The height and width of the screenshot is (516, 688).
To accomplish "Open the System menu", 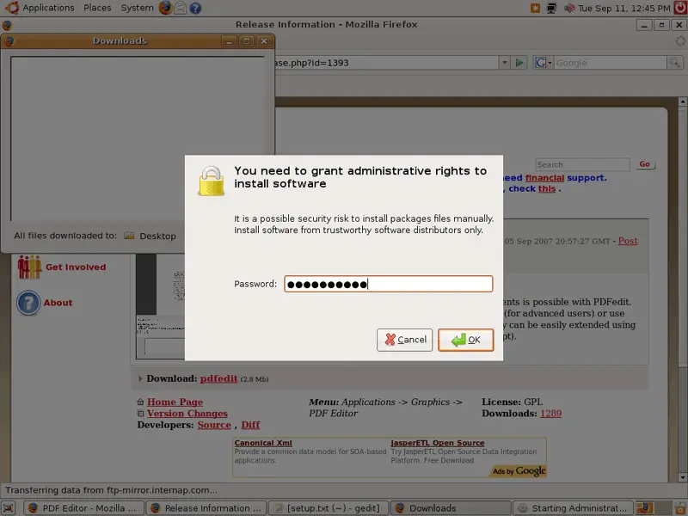I will 137,8.
